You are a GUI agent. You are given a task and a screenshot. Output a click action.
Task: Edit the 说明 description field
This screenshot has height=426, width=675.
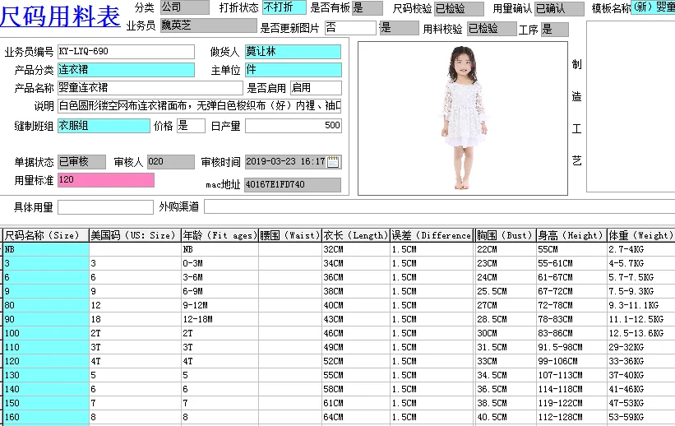coord(199,106)
